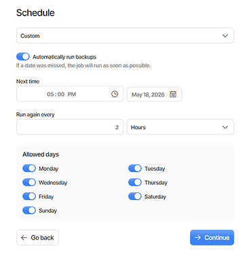
Task: Click the left arrow icon in Go back
Action: [x=24, y=237]
